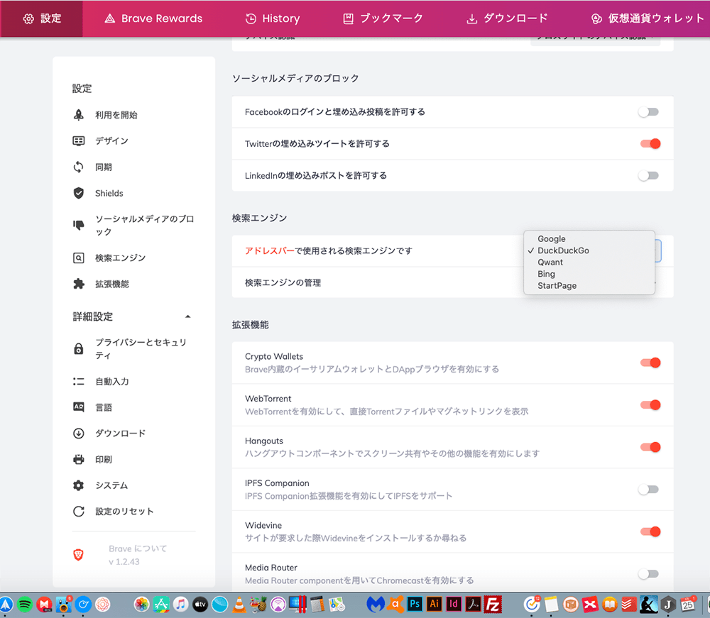Open Brave について version link
Viewport: 710px width, 618px height.
coord(138,555)
